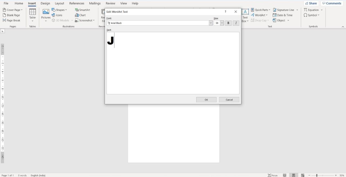Insert Icons from the Illustrations group
The width and height of the screenshot is (346, 177).
tap(57, 15)
